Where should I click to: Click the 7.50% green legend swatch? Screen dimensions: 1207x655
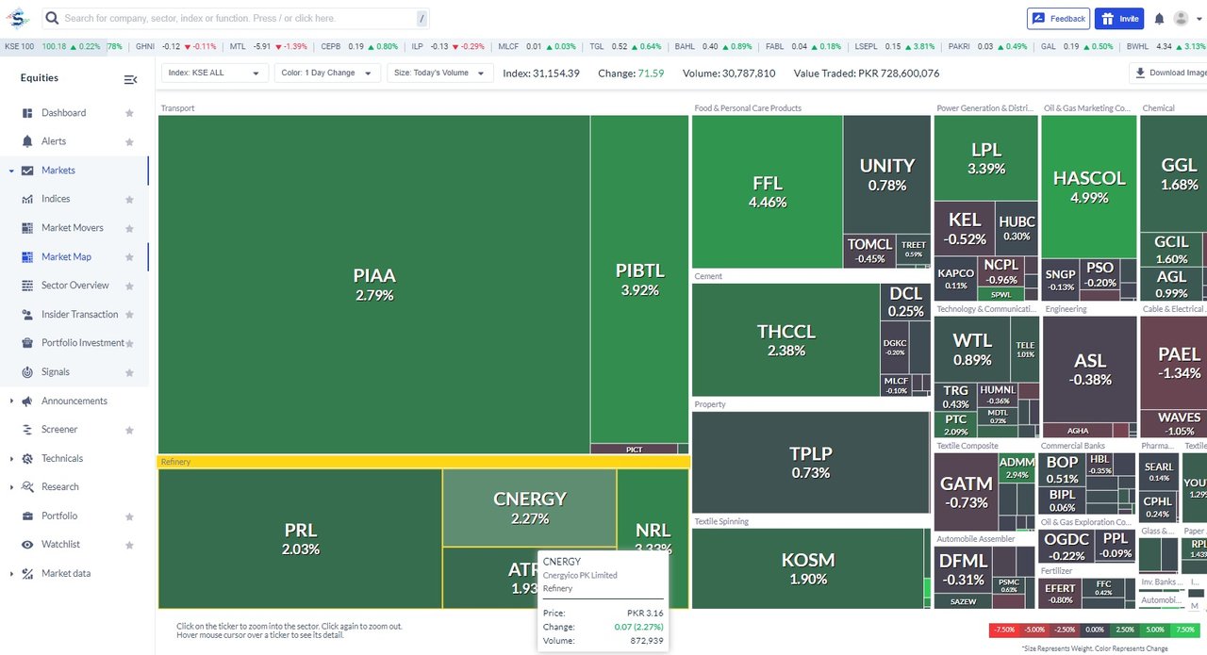coord(1185,630)
